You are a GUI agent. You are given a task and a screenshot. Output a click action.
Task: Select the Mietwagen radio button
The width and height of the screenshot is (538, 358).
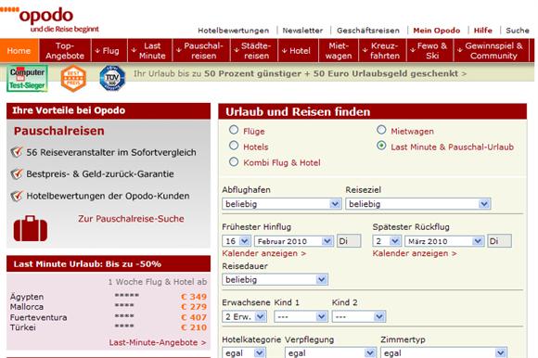click(x=381, y=130)
